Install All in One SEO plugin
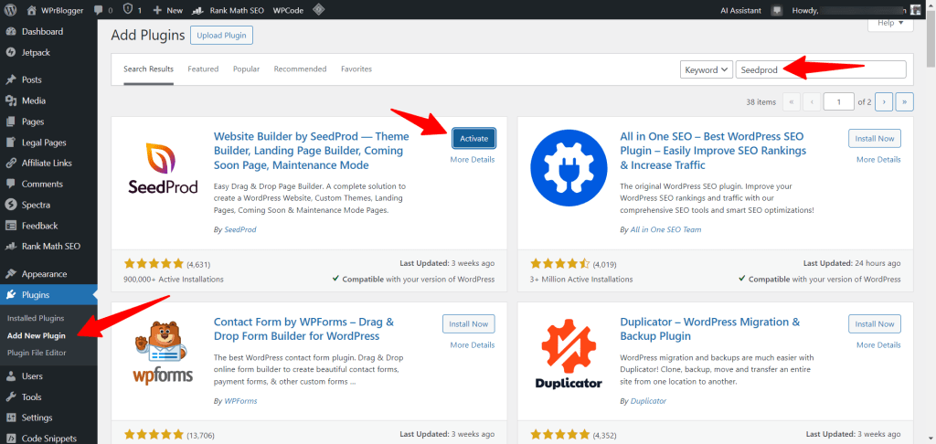Screen dimensions: 936x444 point(875,139)
